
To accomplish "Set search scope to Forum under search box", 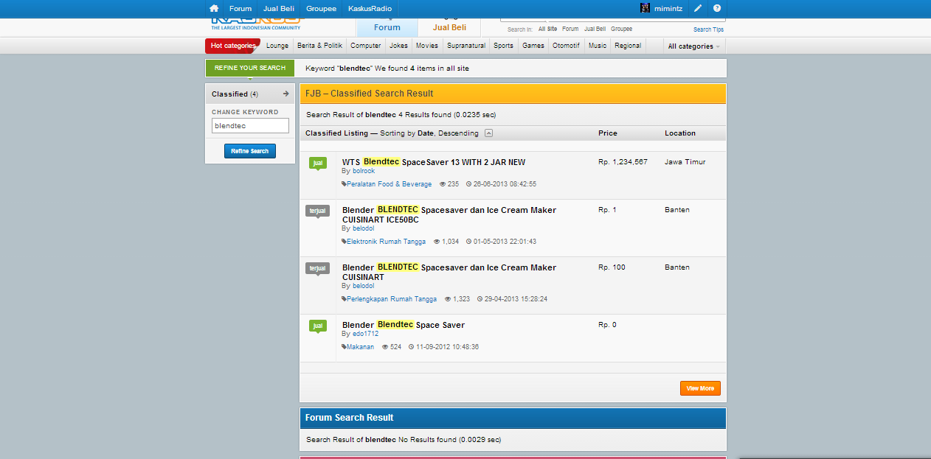I will 570,29.
